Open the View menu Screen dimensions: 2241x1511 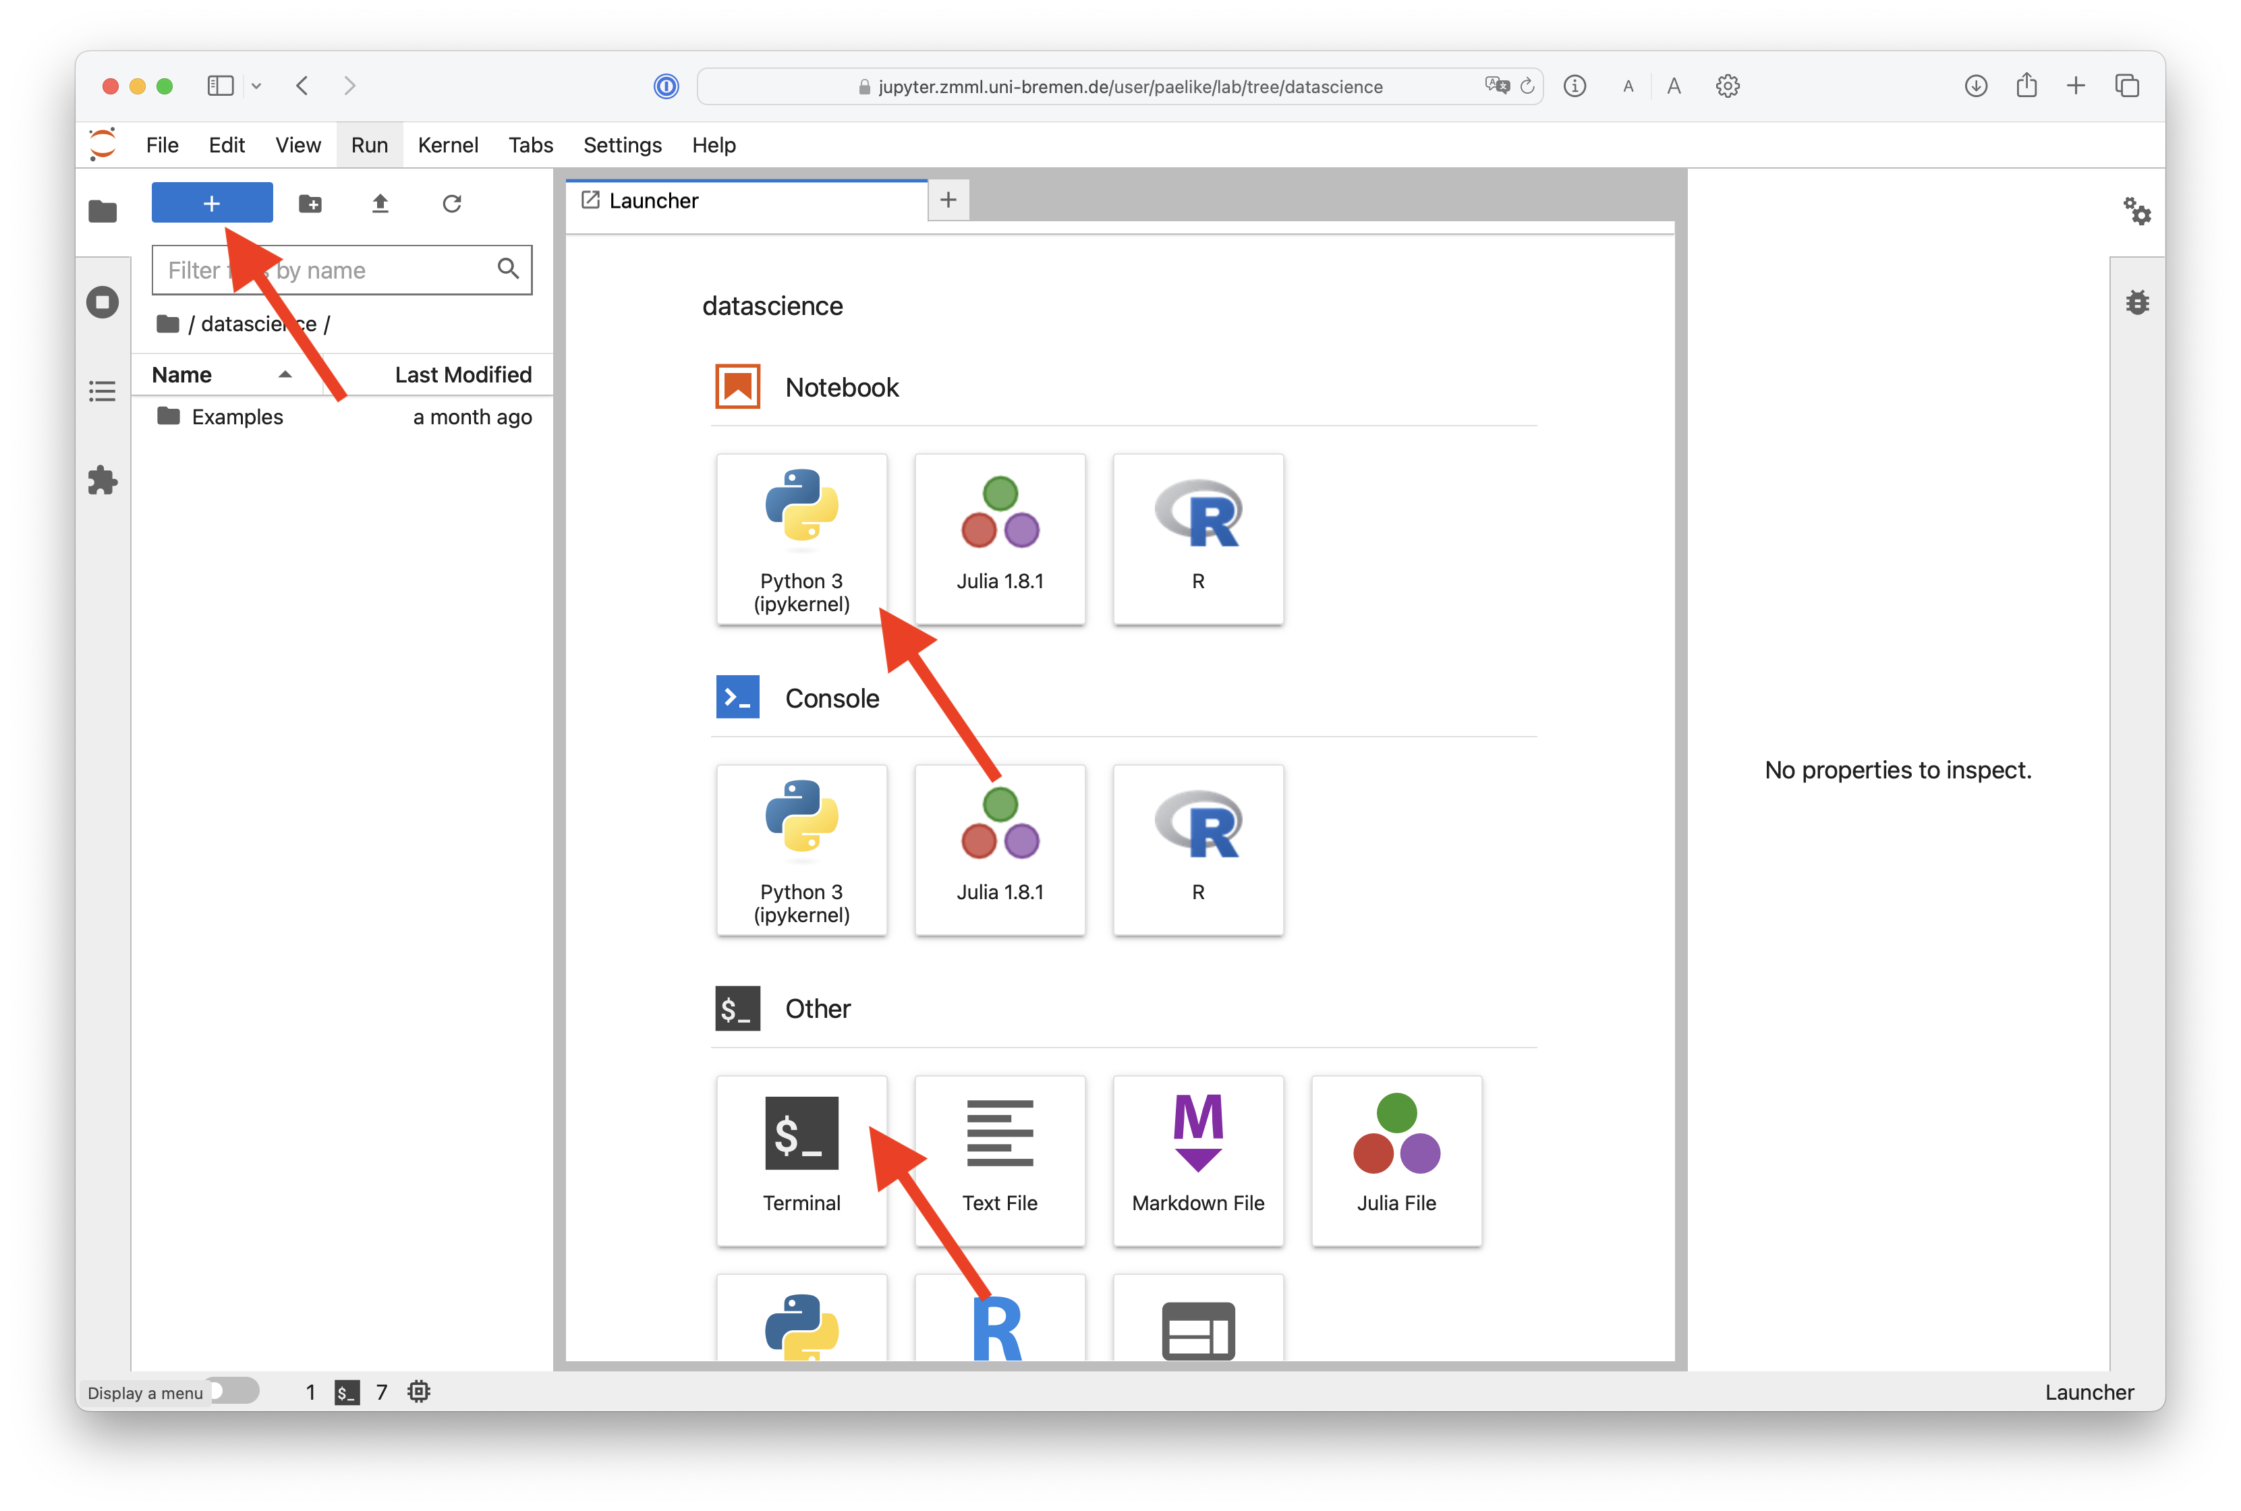[x=297, y=144]
